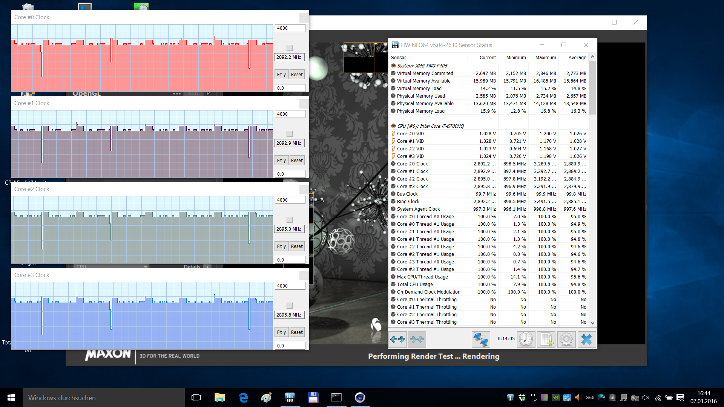724x407 pixels.
Task: Toggle checkbox in Core #2 Clock graph
Action: coord(289,220)
